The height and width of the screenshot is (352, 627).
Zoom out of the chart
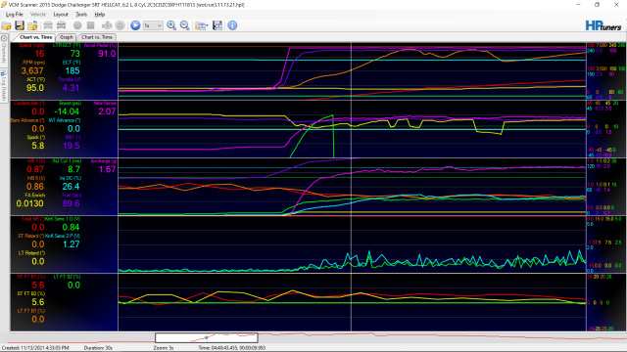(185, 25)
